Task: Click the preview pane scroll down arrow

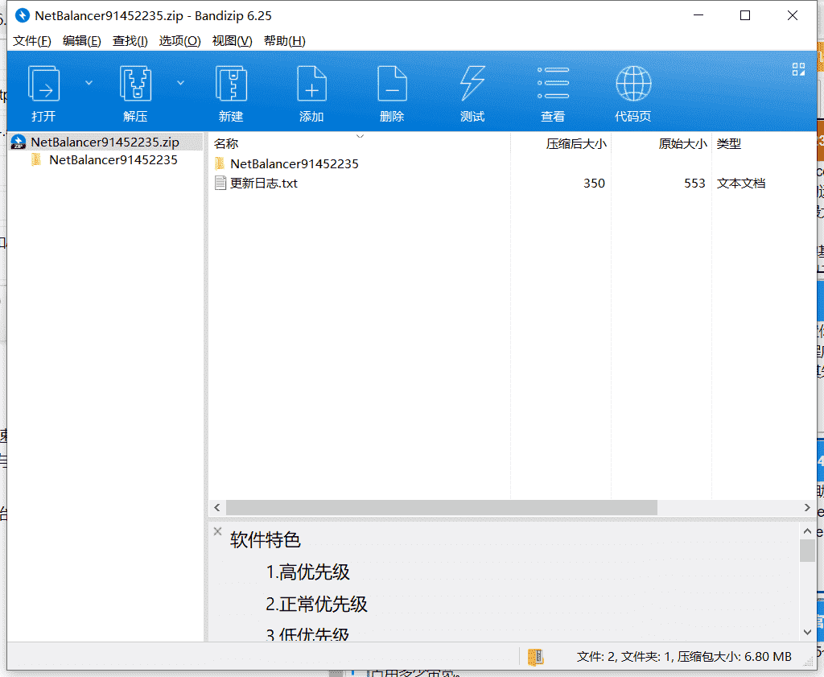Action: tap(807, 632)
